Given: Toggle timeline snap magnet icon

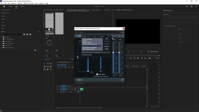Looking at the screenshot, I should coord(62,67).
